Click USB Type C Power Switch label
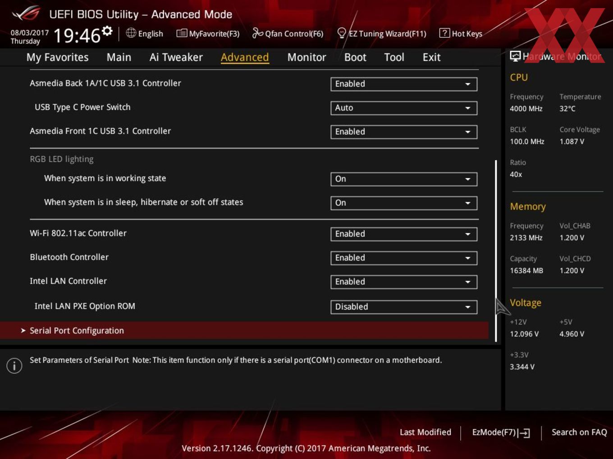The height and width of the screenshot is (459, 613). (x=82, y=107)
